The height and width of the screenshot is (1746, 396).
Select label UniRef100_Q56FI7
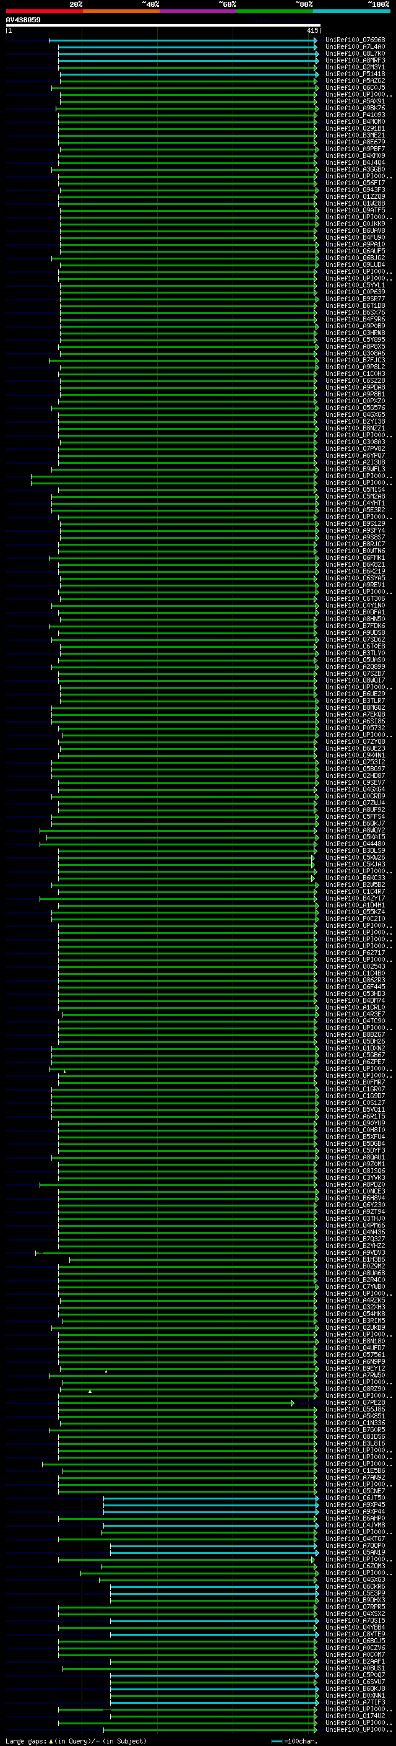355,183
